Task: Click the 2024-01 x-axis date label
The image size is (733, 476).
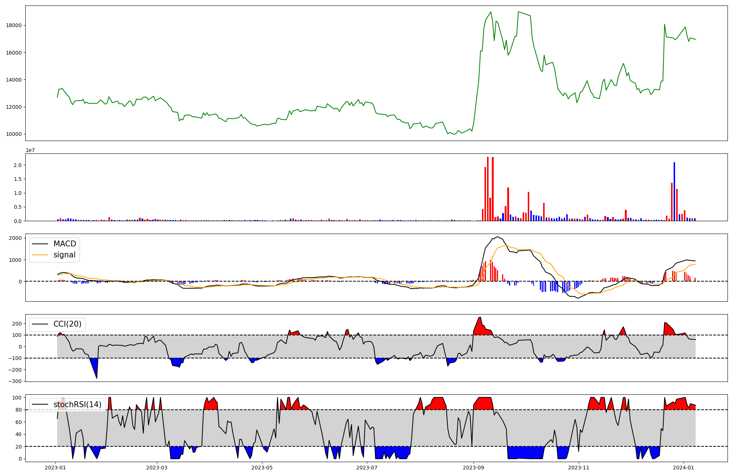Action: (684, 468)
